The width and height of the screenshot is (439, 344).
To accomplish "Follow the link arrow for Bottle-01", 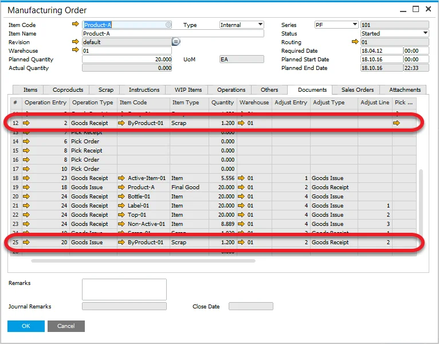I will 121,197.
